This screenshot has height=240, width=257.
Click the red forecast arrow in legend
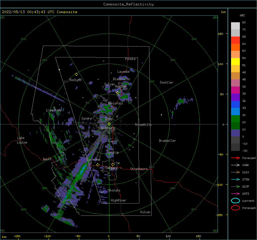coord(235,158)
